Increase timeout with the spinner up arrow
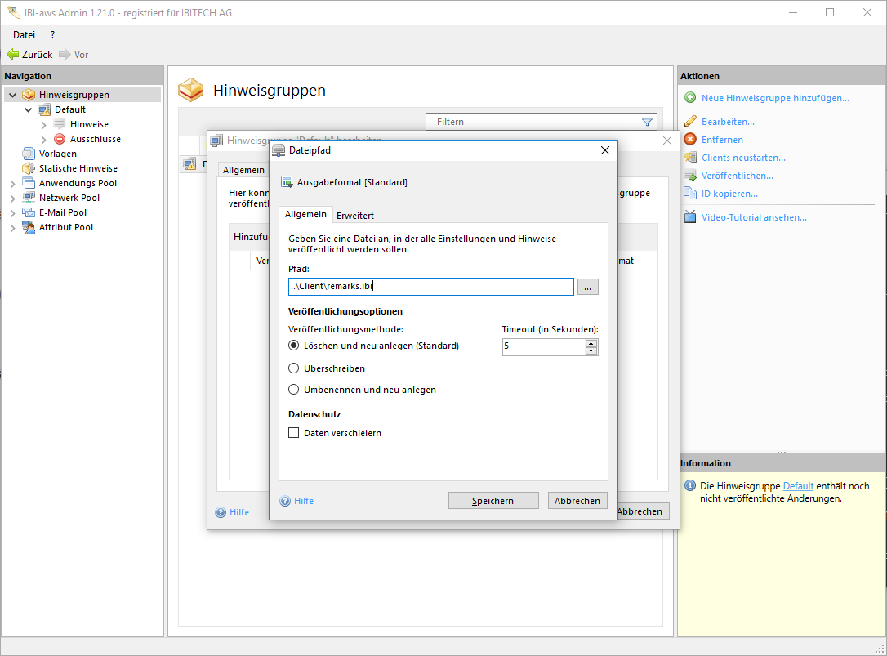 click(x=591, y=343)
